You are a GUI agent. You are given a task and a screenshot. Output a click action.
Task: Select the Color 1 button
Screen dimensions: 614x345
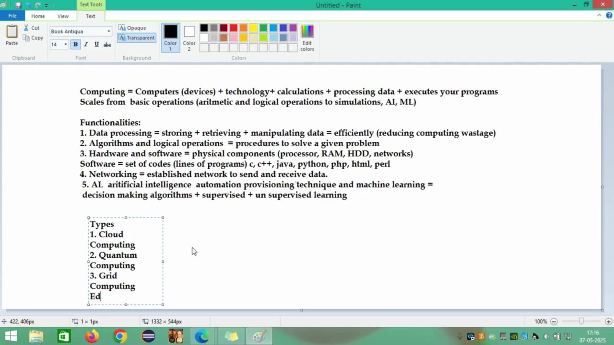pos(170,37)
